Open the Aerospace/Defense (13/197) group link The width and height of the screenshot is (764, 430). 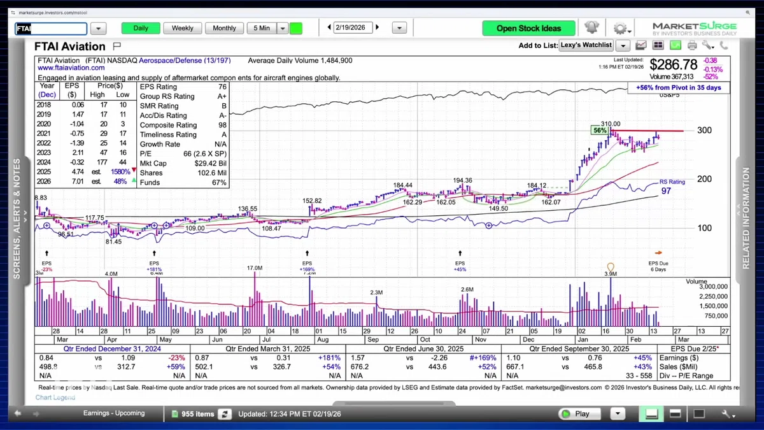(185, 61)
